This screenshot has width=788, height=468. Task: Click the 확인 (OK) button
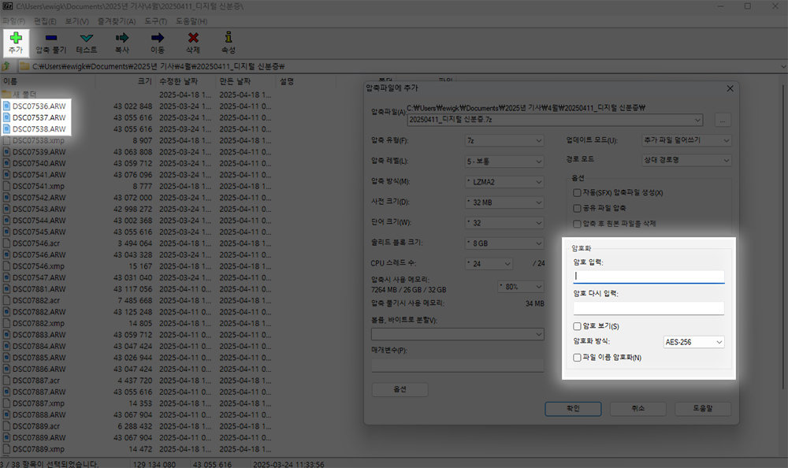click(573, 409)
